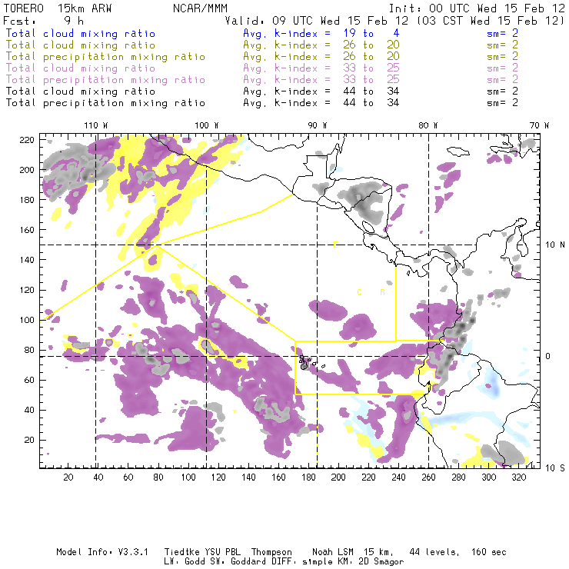
Task: Click the "90 W" longitude label
Action: coord(317,125)
